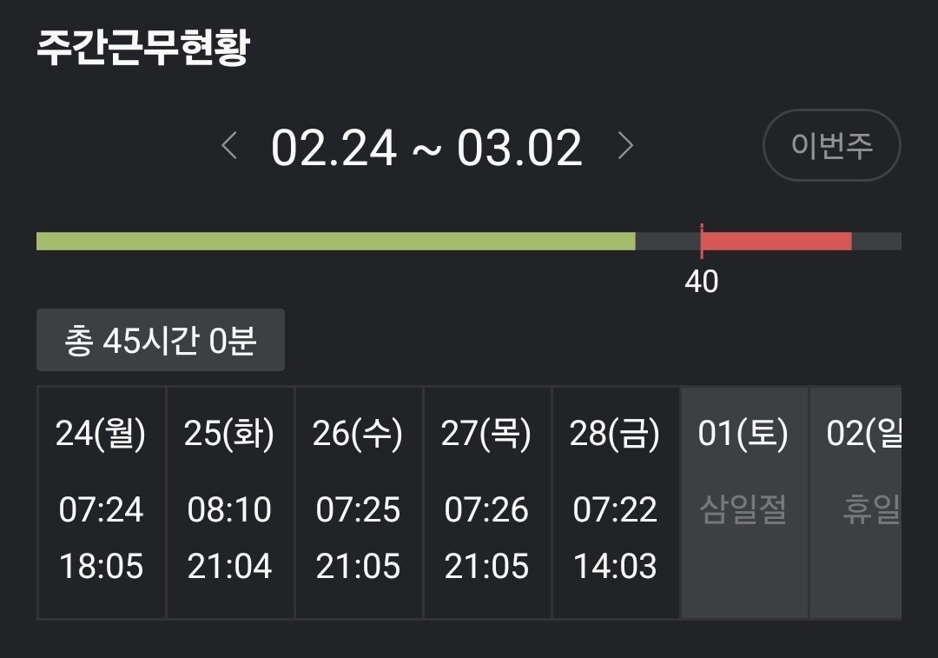Viewport: 938px width, 658px height.
Task: Select the 01(토) 삼일절 holiday cell
Action: [743, 502]
